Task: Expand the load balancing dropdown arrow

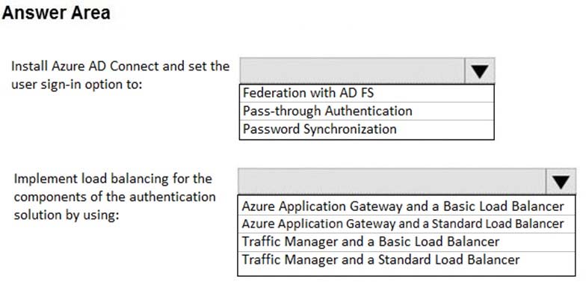Action: (561, 181)
